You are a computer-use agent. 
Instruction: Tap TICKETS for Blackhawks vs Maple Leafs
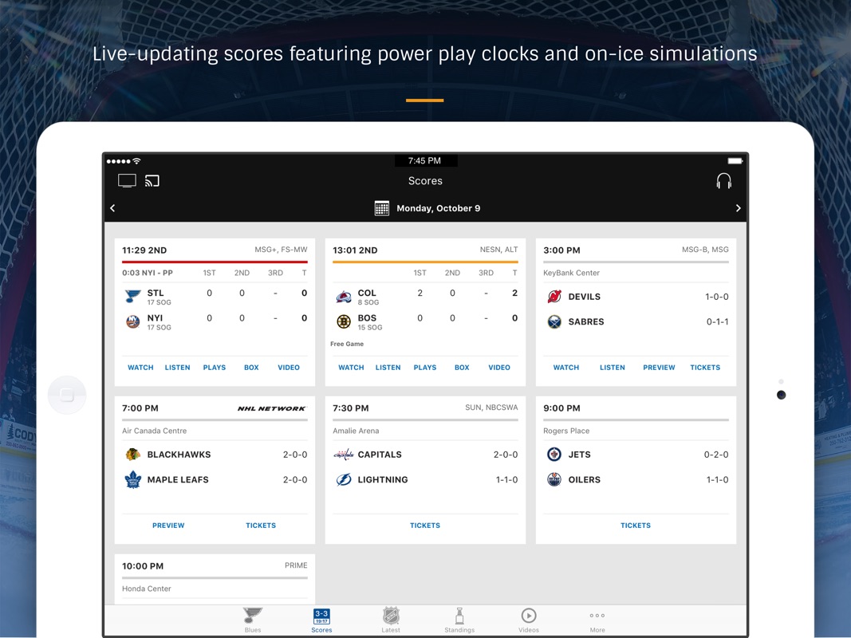pos(261,526)
